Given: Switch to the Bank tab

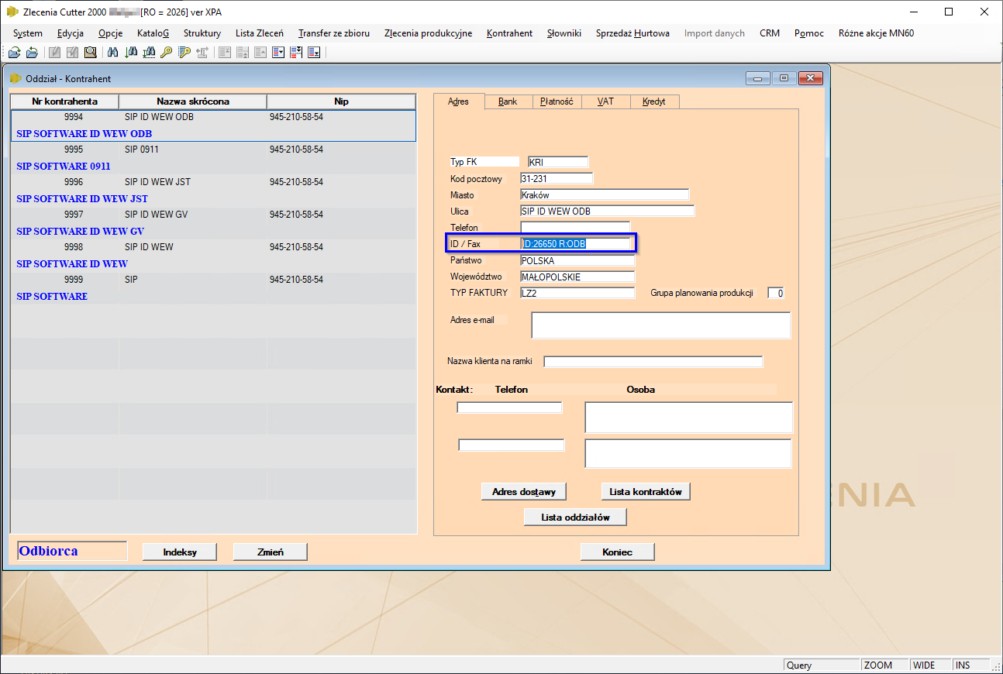Looking at the screenshot, I should pos(508,101).
